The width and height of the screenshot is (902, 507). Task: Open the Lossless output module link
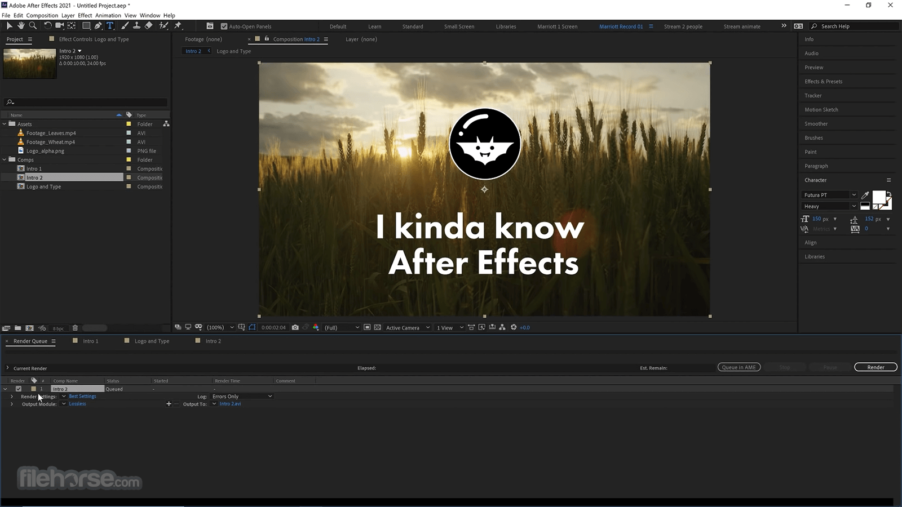77,404
